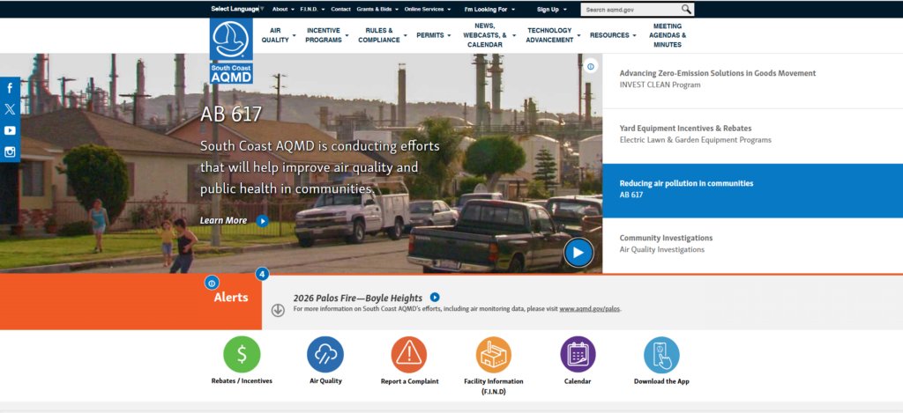Click the arrow icon next to Palos Fire

435,298
